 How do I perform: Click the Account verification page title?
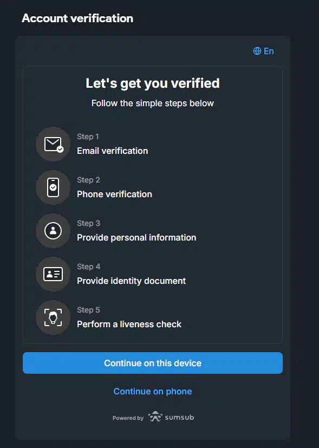click(77, 18)
